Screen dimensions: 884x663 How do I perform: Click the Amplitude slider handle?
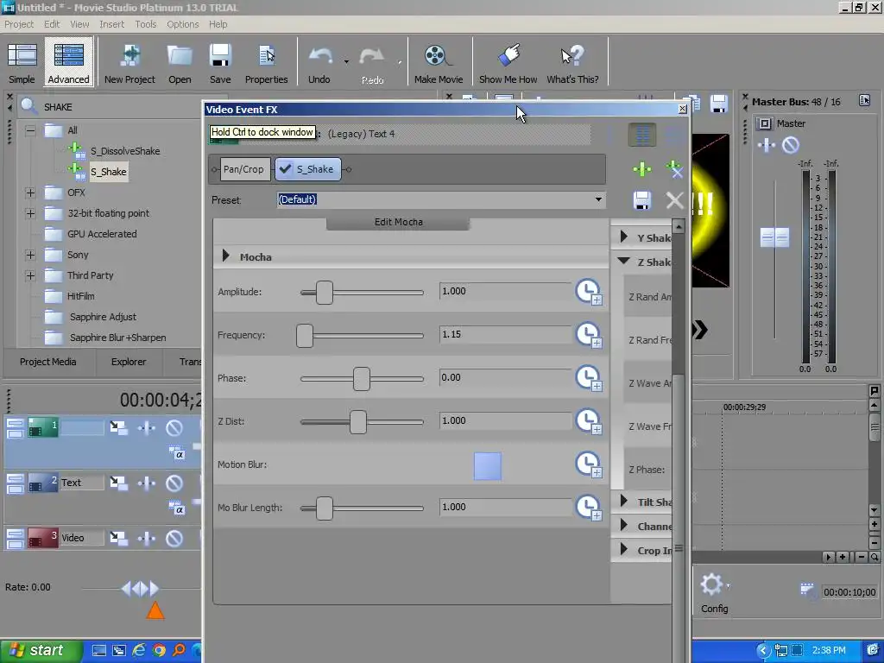coord(325,293)
